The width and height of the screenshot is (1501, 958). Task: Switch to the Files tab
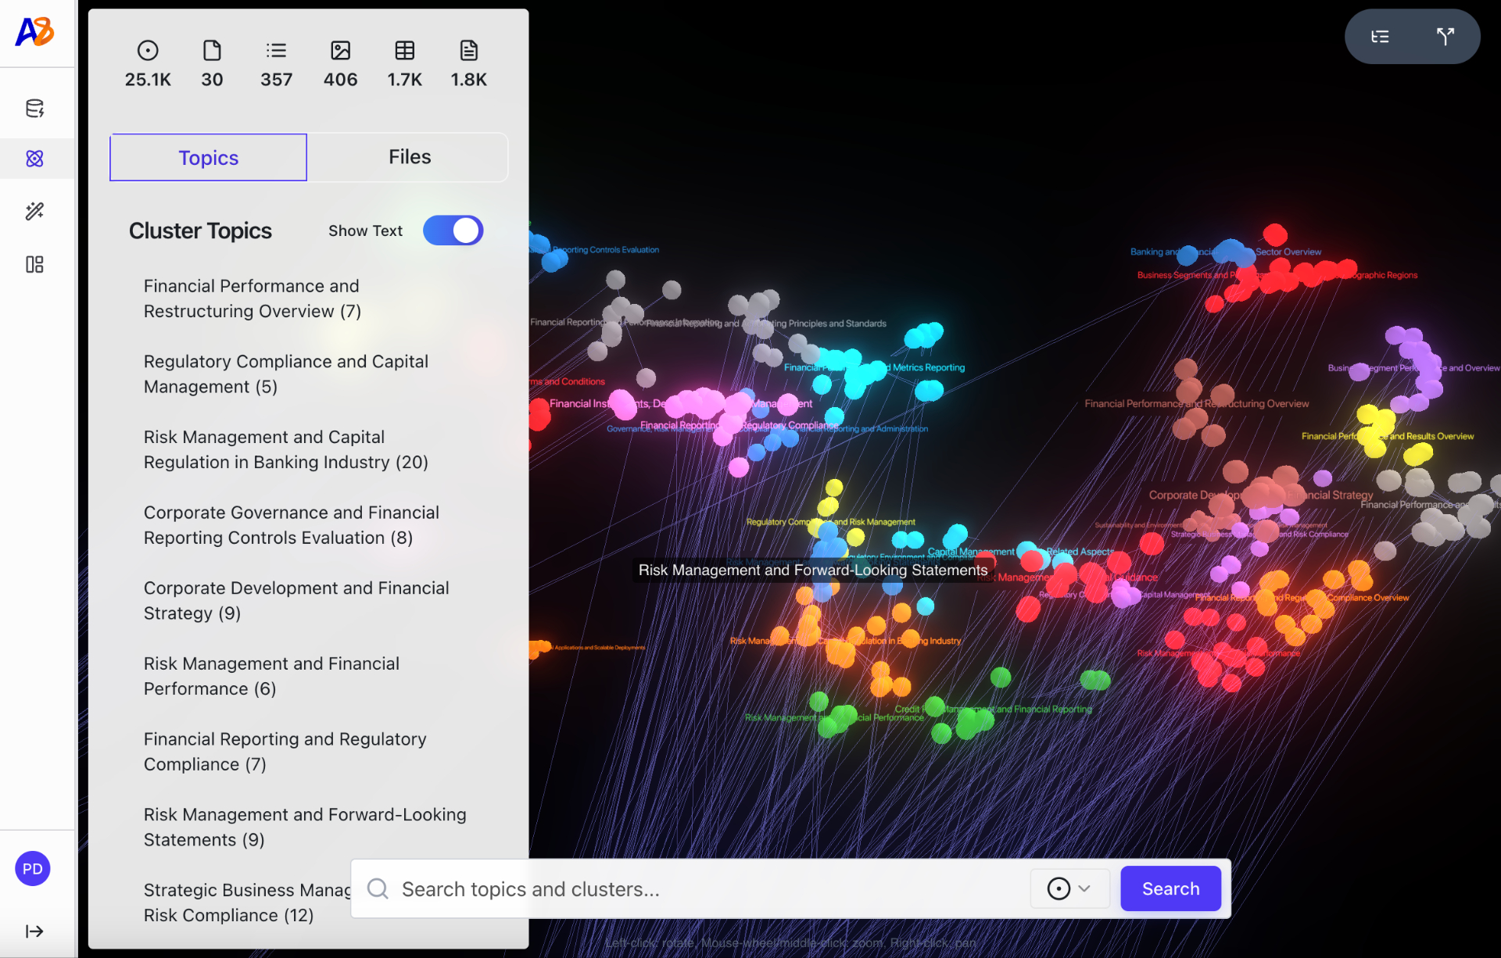click(409, 156)
